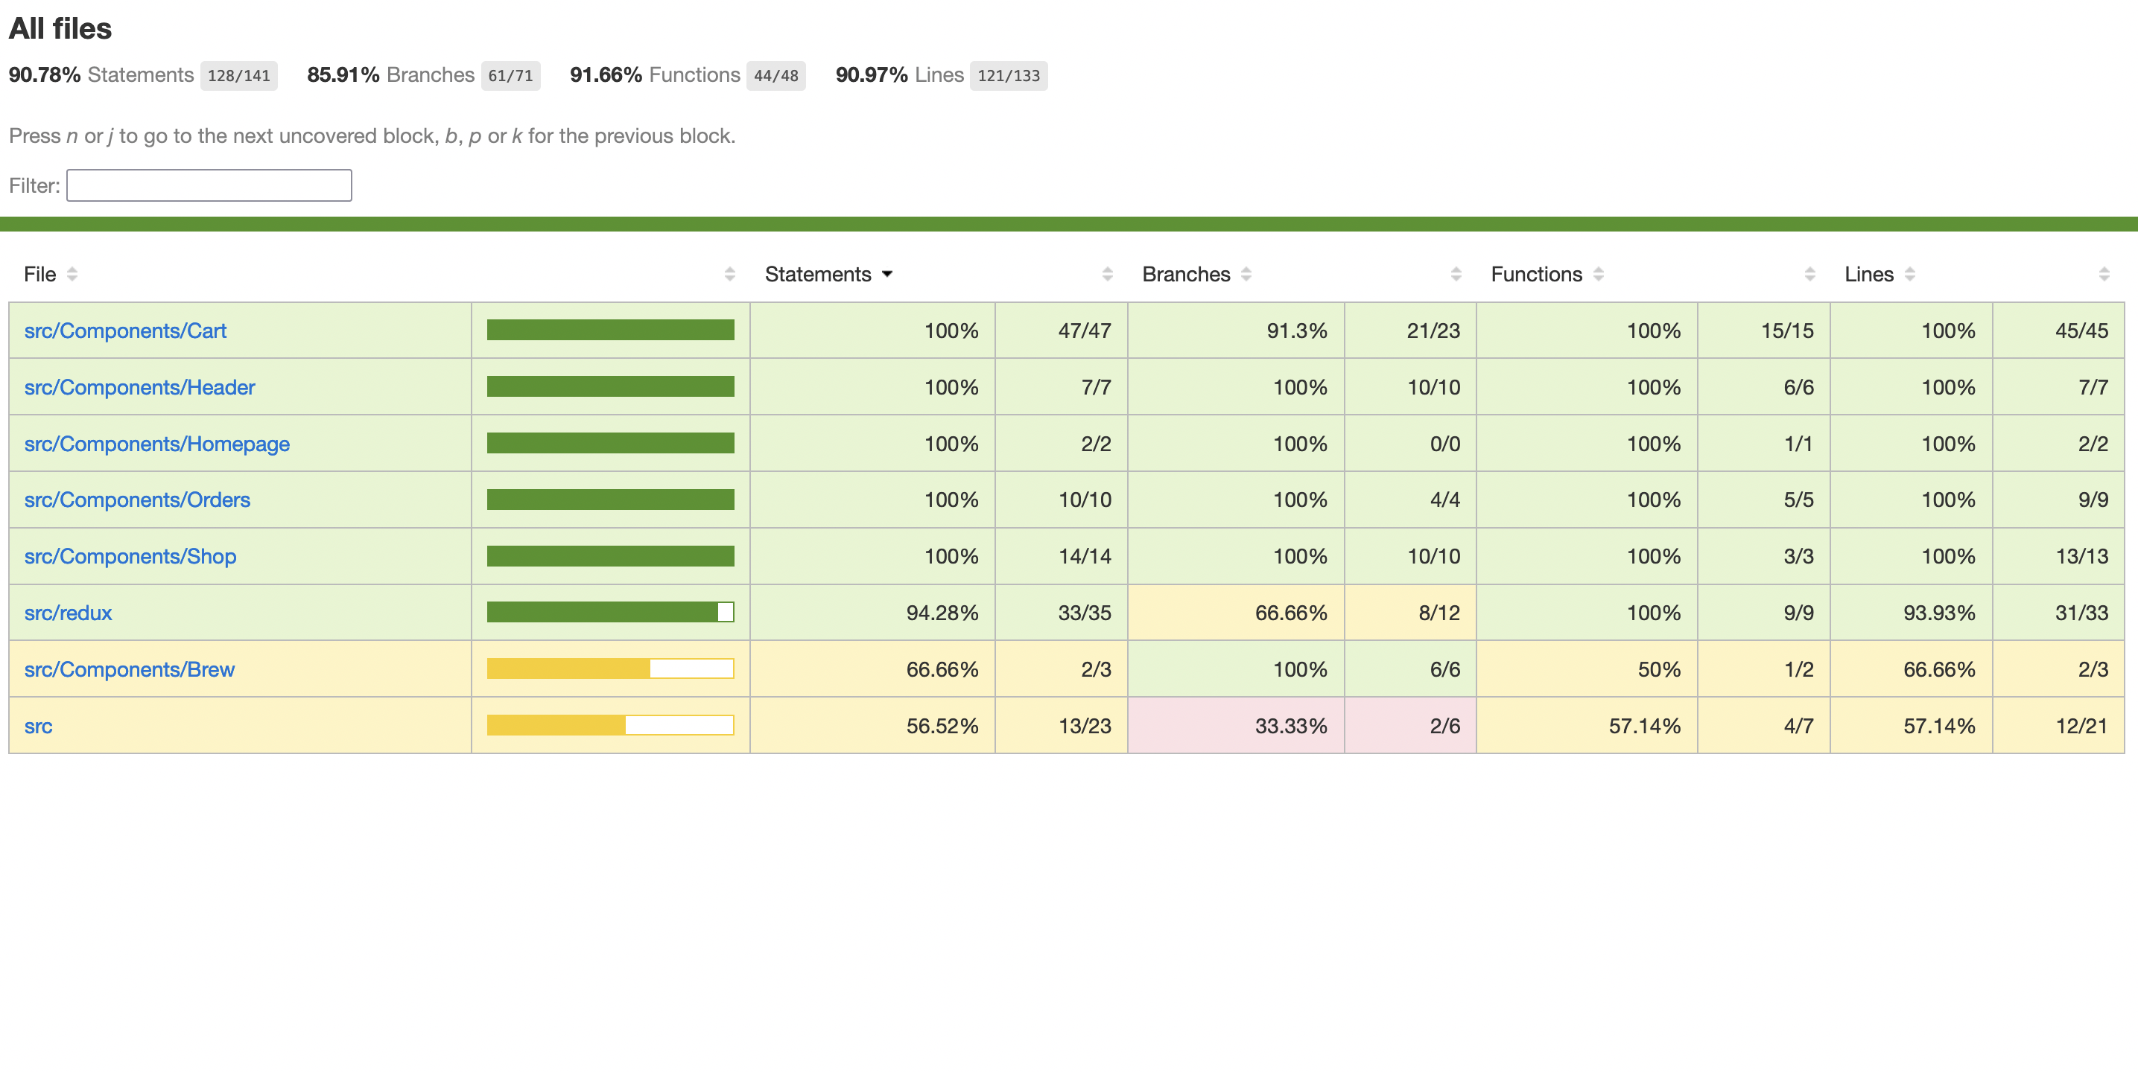2138x1072 pixels.
Task: Click sort icon next to Lines header
Action: coord(1910,274)
